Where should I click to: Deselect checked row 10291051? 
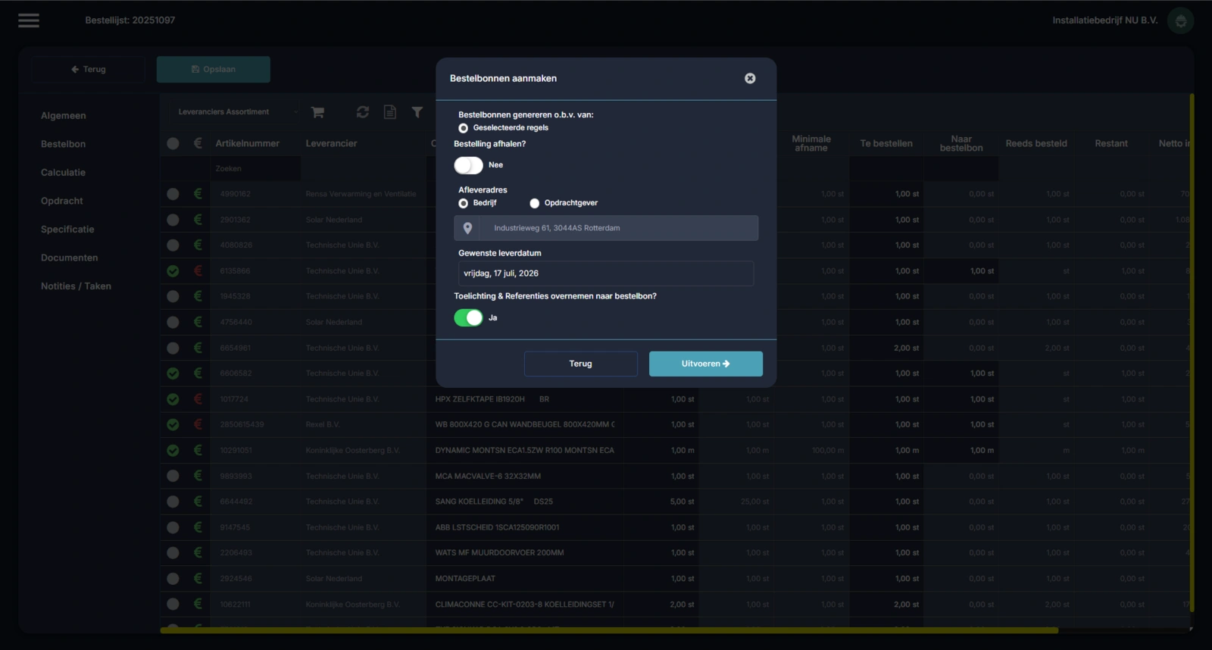(173, 450)
